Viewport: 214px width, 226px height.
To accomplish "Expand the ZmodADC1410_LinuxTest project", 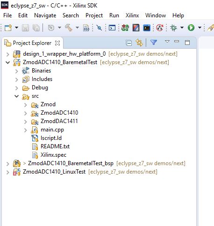I will (7, 172).
